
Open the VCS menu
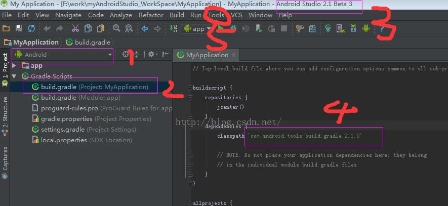[x=236, y=15]
